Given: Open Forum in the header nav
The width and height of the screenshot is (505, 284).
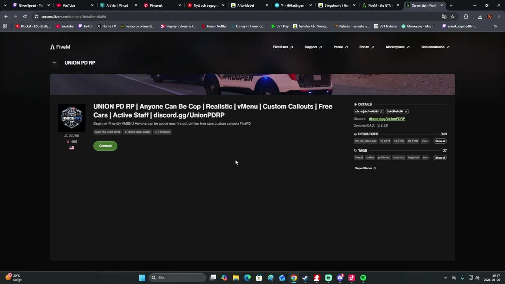Looking at the screenshot, I should (x=367, y=47).
